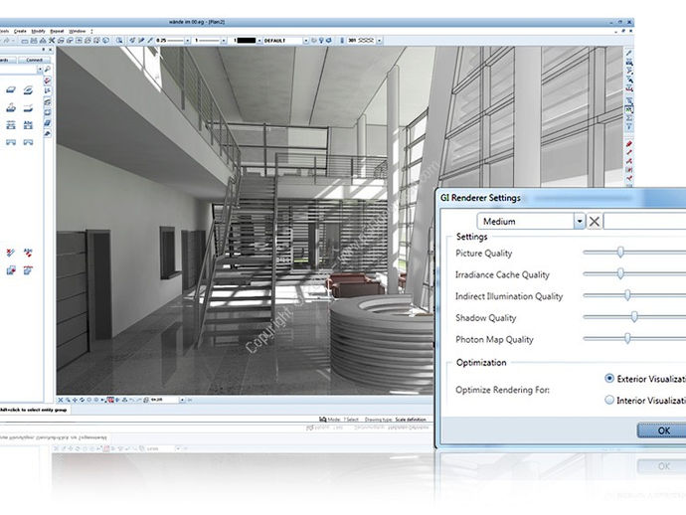Click the GI Renderer Settings title bar
Viewport: 686px width, 515px height.
point(562,198)
